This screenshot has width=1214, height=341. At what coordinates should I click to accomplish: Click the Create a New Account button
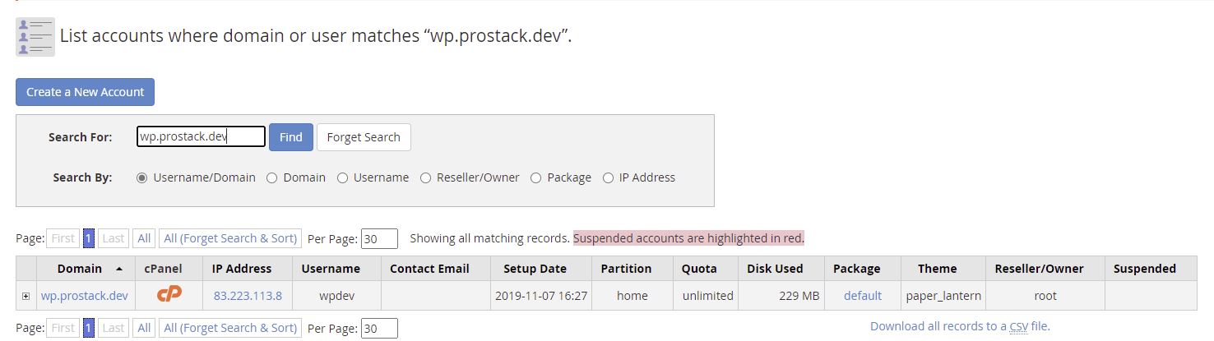pyautogui.click(x=85, y=92)
